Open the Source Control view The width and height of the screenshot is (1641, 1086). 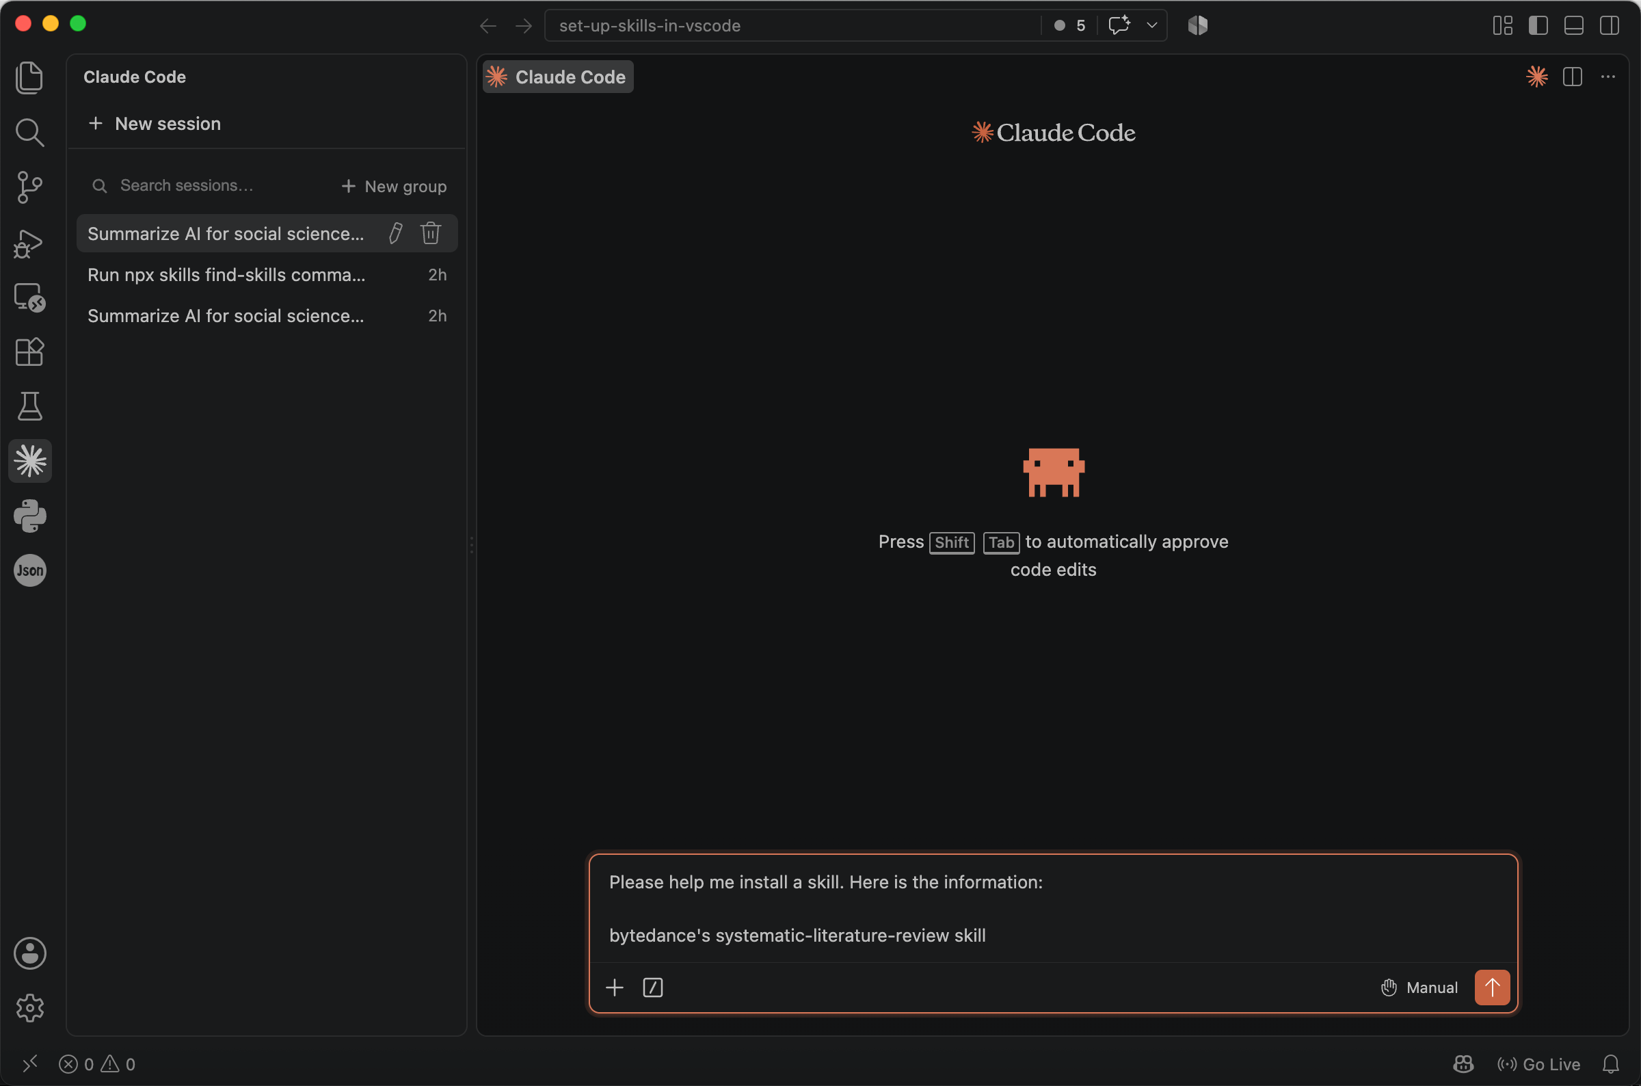click(29, 187)
